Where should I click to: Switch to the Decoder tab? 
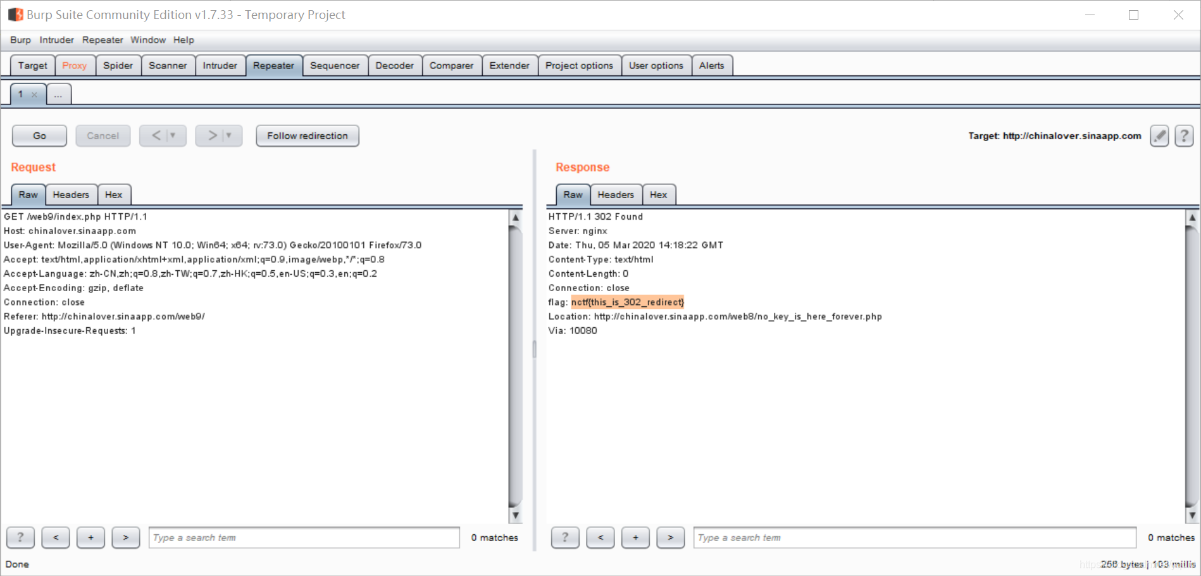pos(395,65)
